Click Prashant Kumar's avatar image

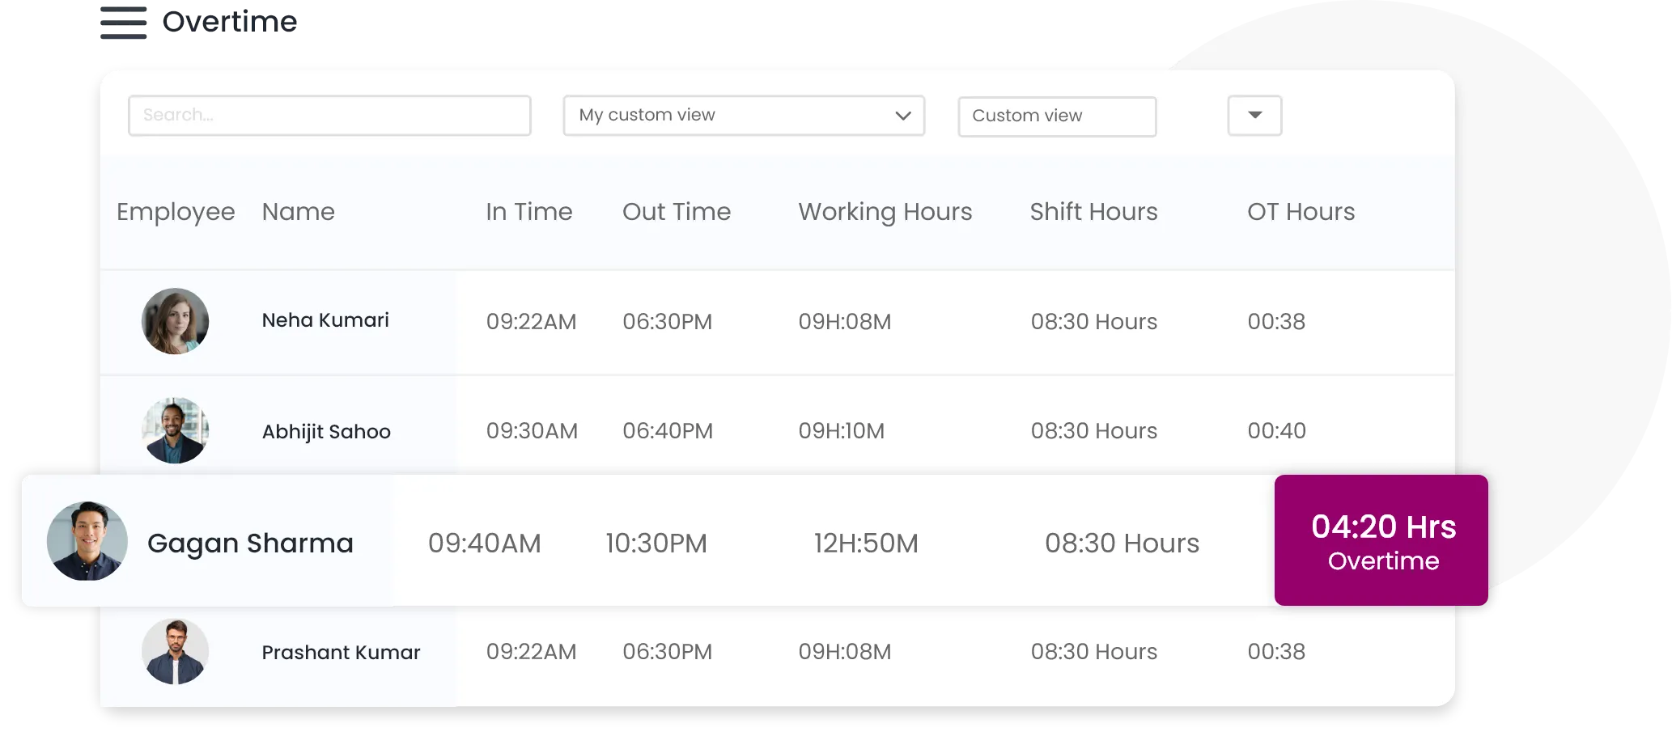175,652
